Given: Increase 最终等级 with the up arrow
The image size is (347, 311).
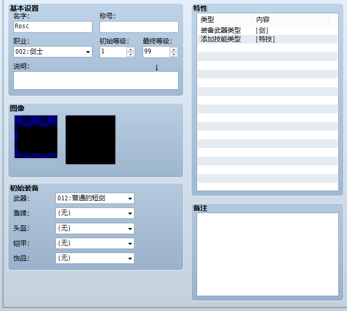Looking at the screenshot, I should [x=173, y=50].
